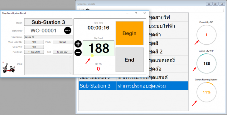Screen dimensions: 227x115
Task: Maximize the Shopfloor Update Detail window
Action: coord(136,13)
